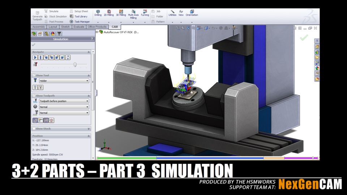Open the Tool Library

point(78,16)
